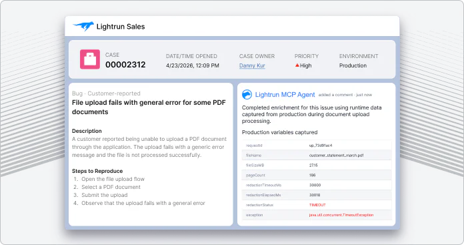
Task: Click the added a comment · just now timestamp
Action: point(345,95)
